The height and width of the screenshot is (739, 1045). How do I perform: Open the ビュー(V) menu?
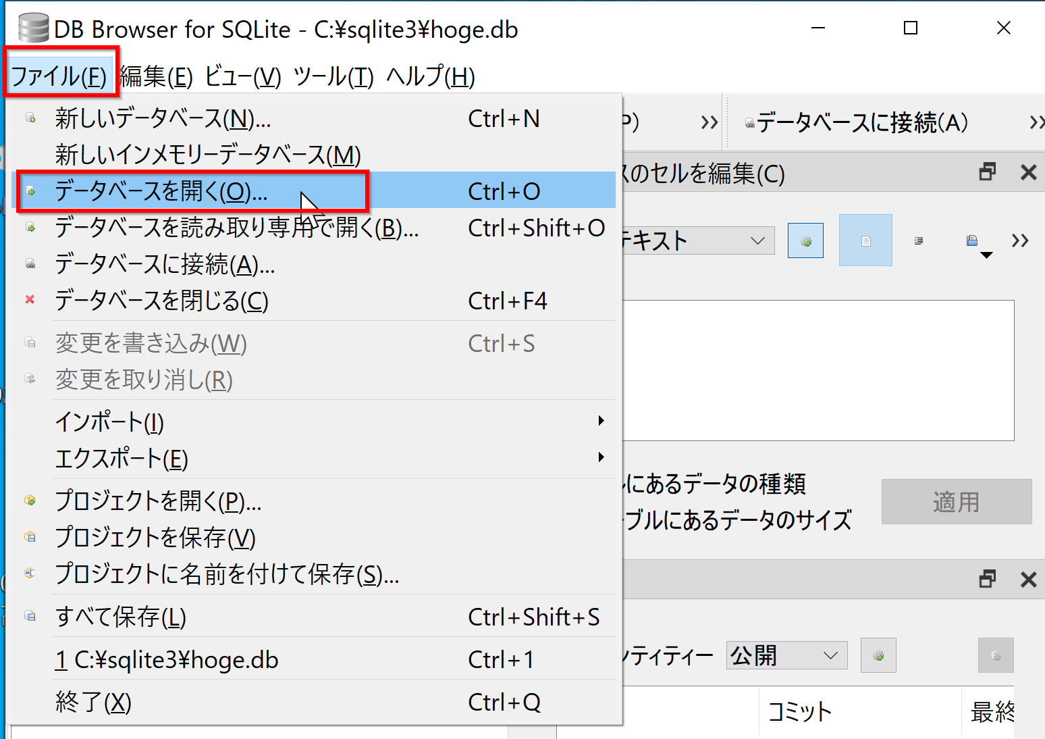pyautogui.click(x=243, y=76)
